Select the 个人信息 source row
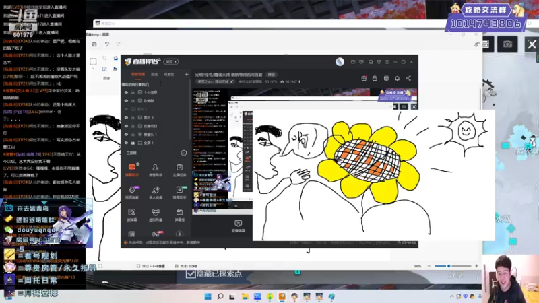Screen dimensions: 539x303 (155, 92)
